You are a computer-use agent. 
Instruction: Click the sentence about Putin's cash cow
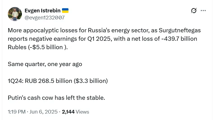click(x=56, y=98)
